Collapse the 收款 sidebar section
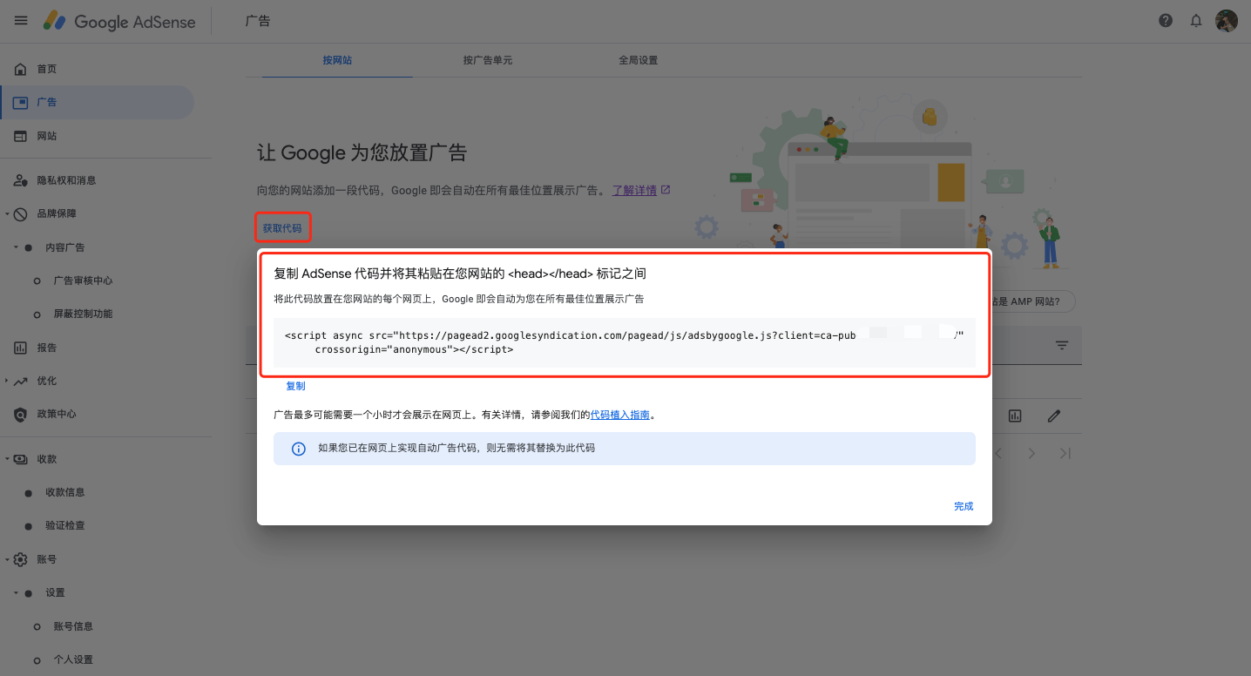Image resolution: width=1251 pixels, height=676 pixels. tap(8, 459)
